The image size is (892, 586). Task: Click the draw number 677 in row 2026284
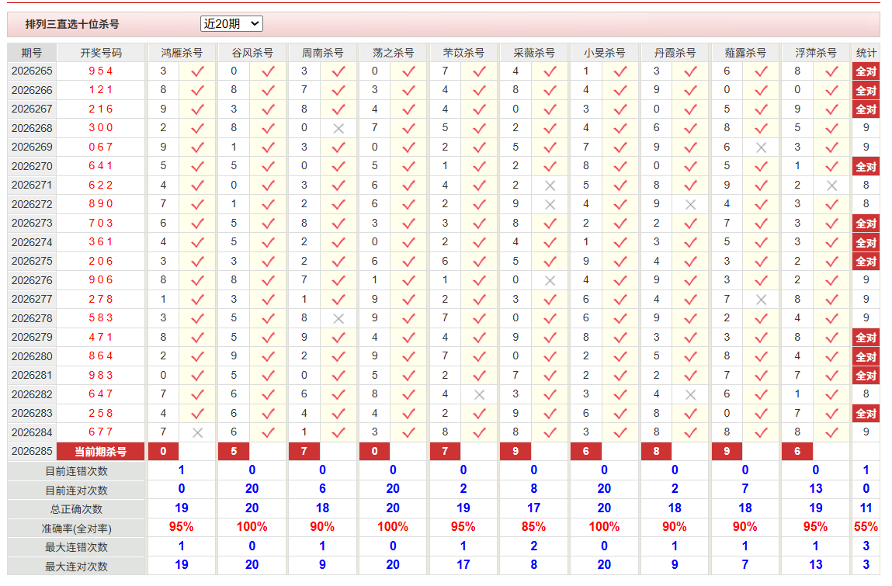point(101,432)
